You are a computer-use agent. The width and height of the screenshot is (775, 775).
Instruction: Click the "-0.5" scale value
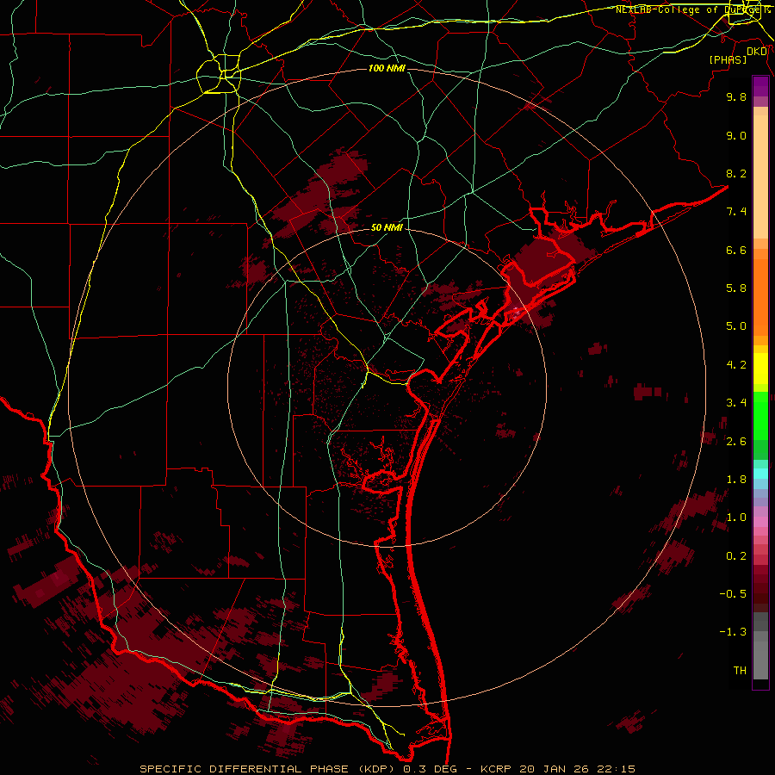tap(733, 594)
